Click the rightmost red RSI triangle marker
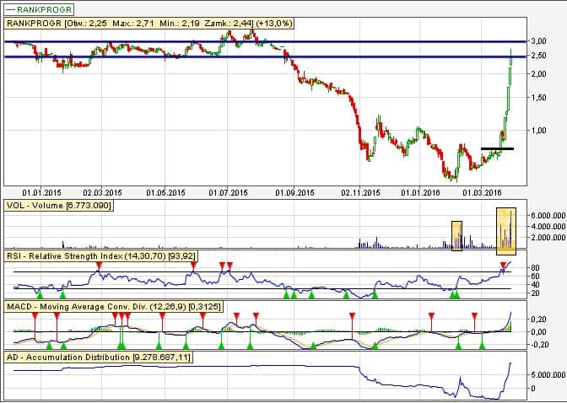The width and height of the screenshot is (567, 403). [505, 266]
